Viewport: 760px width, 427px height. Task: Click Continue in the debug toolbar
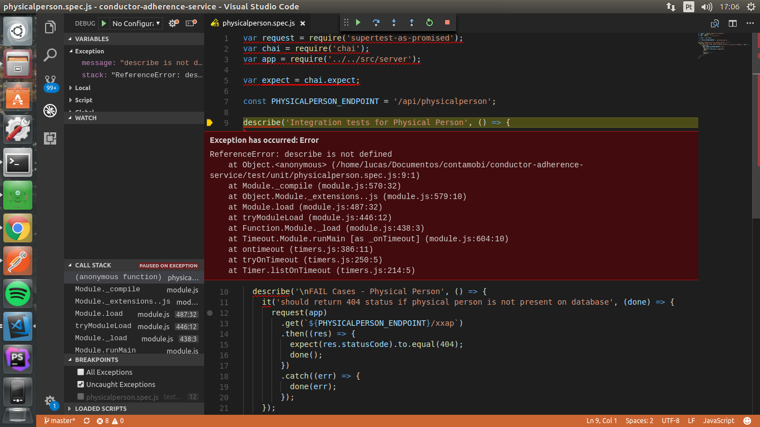coord(358,23)
